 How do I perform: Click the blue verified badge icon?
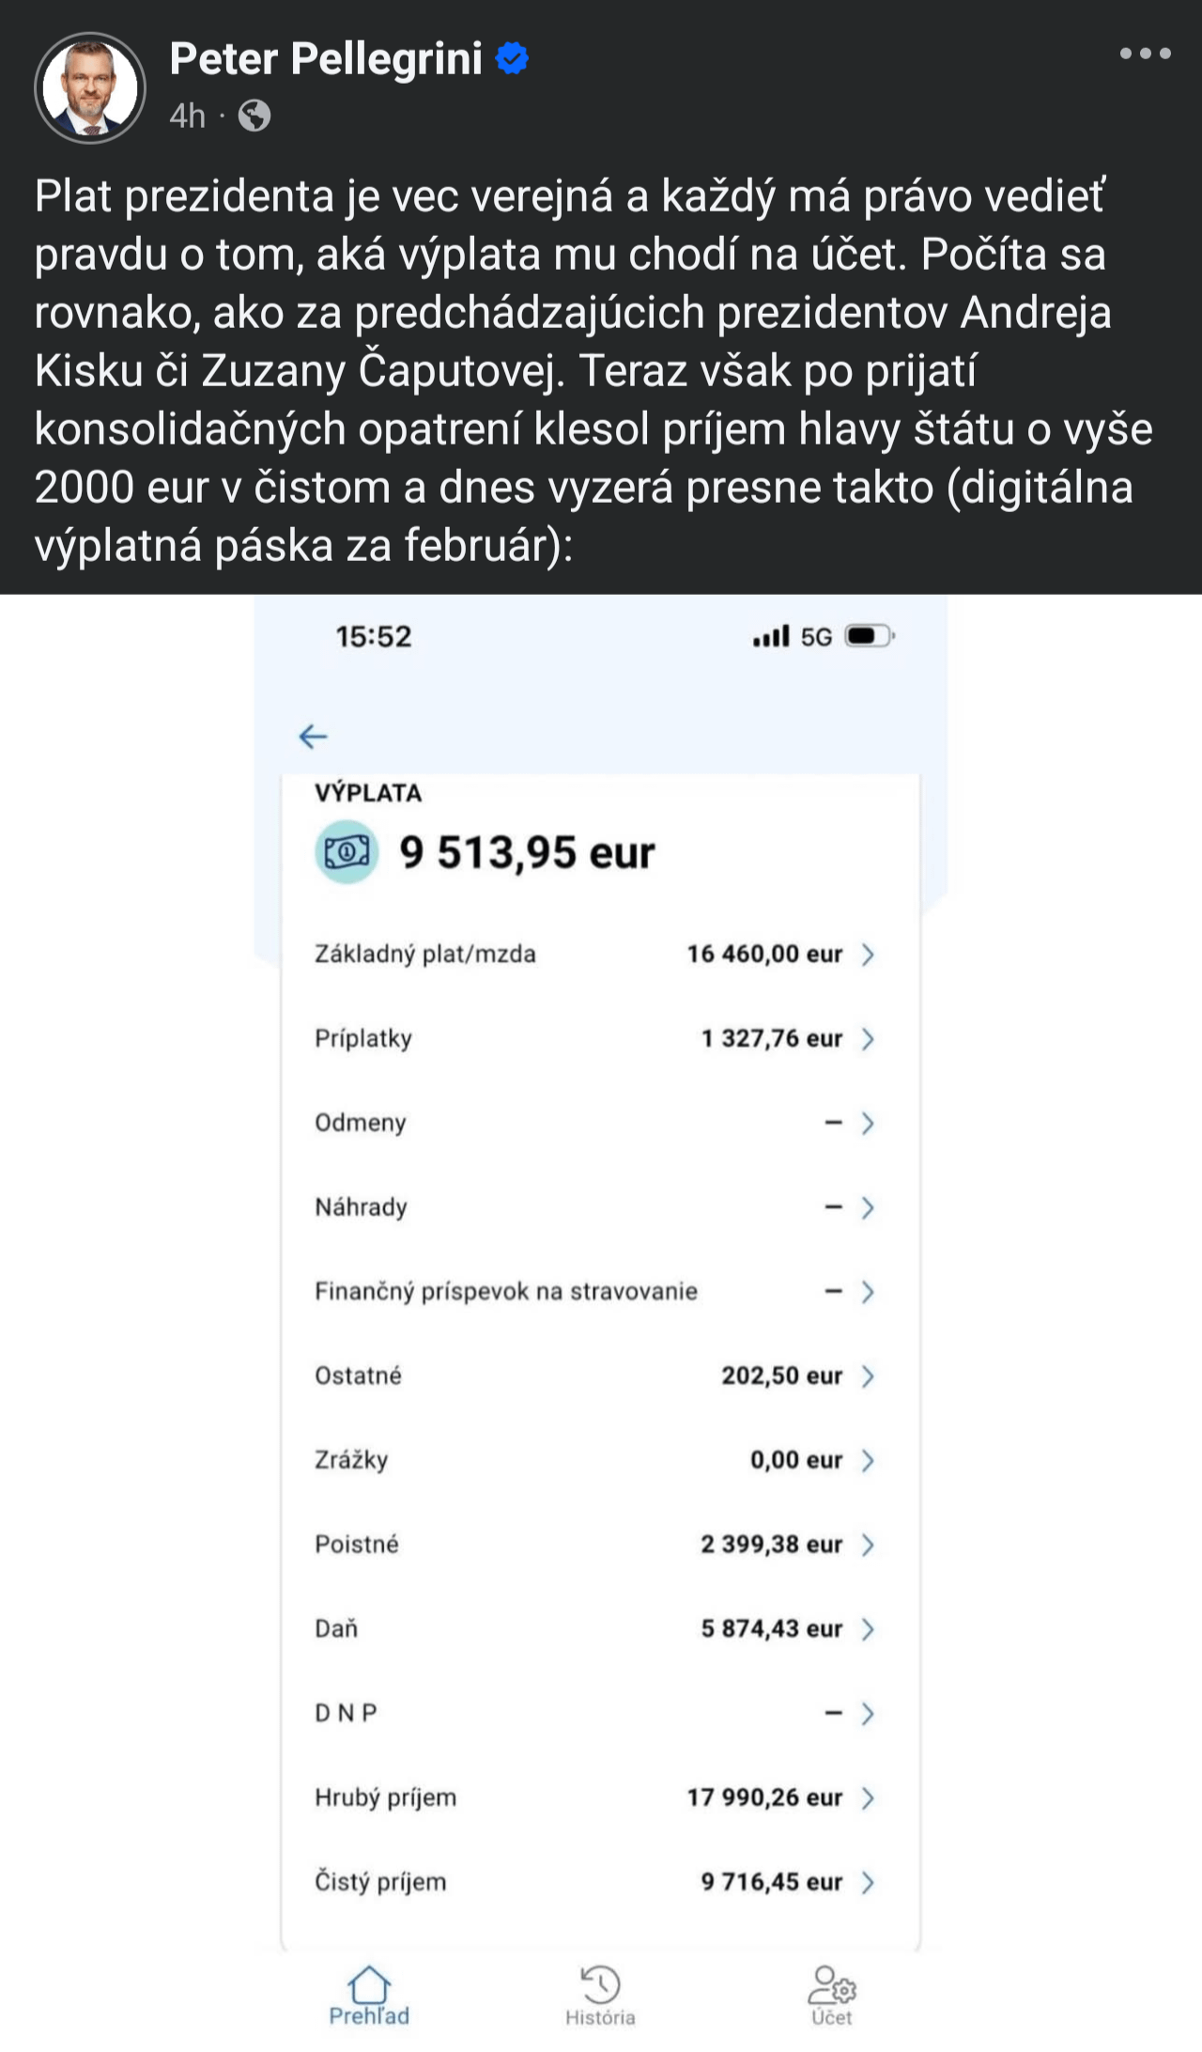[512, 58]
